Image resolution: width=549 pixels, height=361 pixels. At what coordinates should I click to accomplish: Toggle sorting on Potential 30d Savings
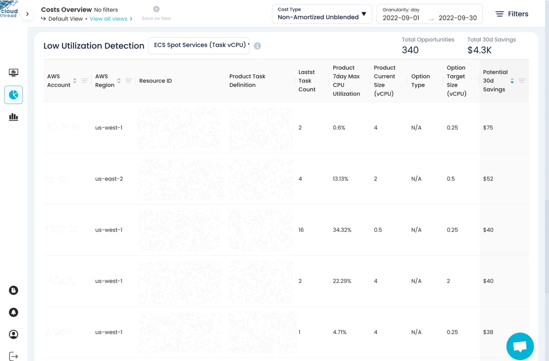pyautogui.click(x=512, y=81)
